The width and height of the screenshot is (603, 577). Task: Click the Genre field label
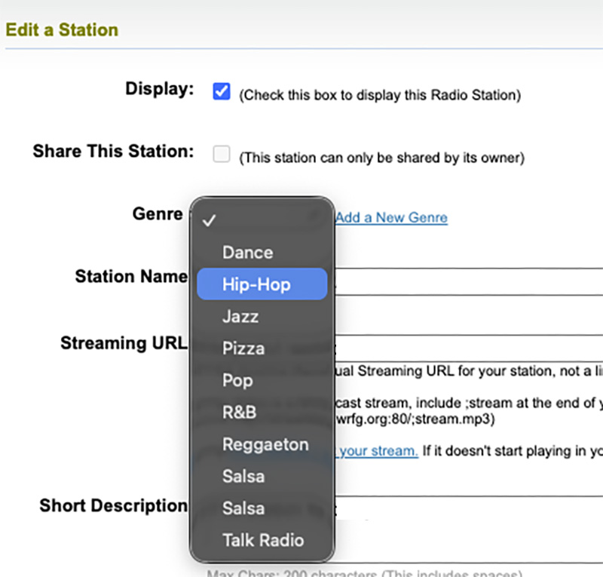[158, 213]
